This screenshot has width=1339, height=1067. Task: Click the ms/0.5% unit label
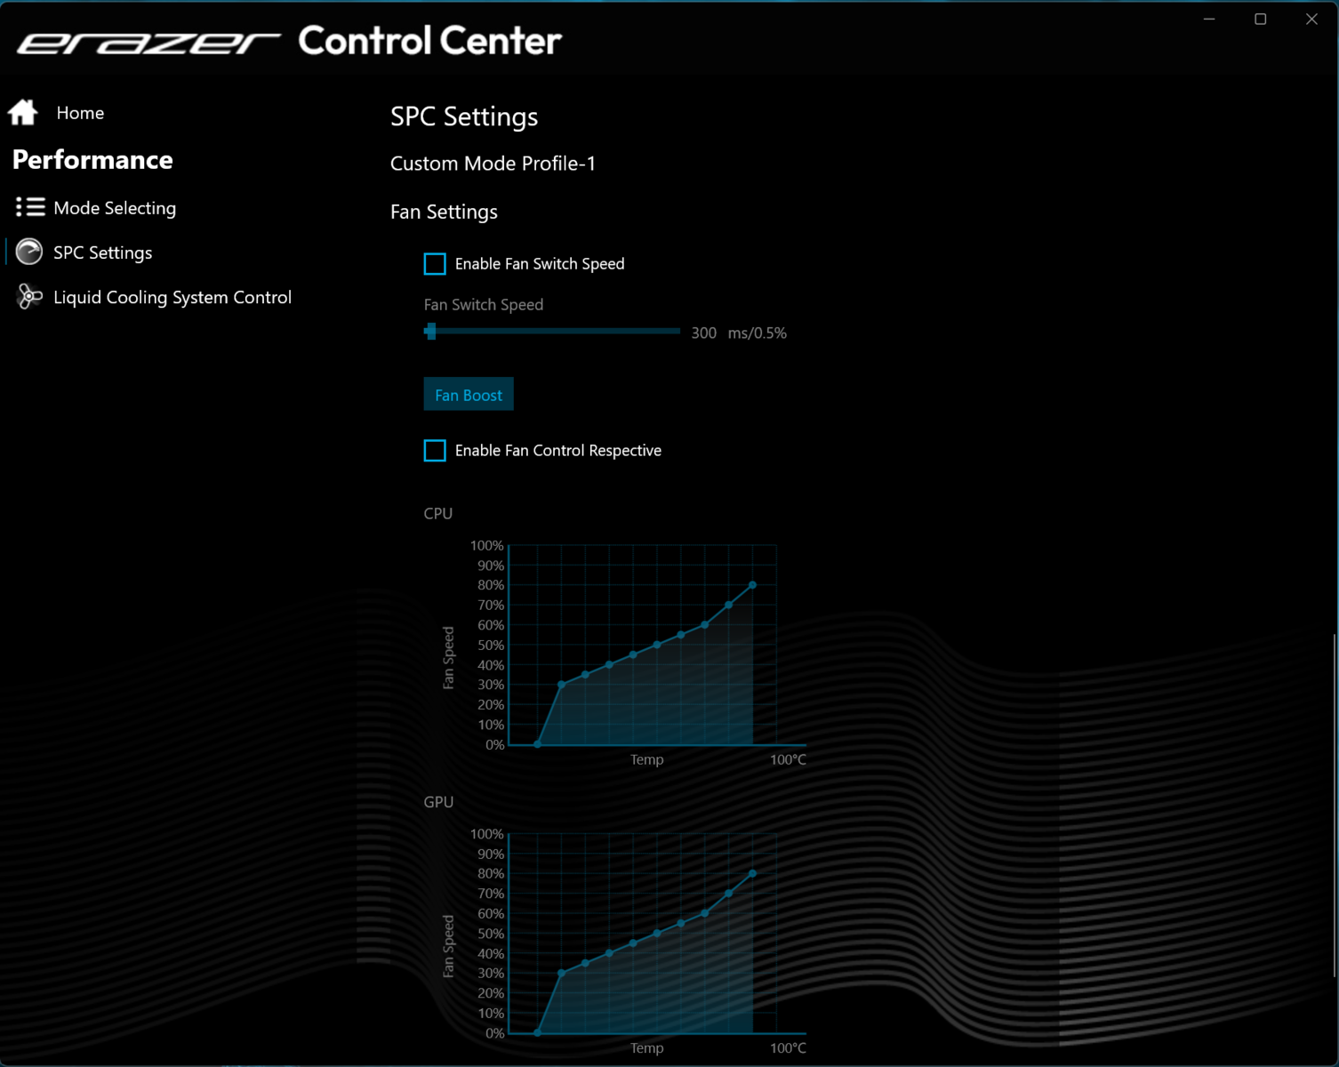tap(758, 333)
